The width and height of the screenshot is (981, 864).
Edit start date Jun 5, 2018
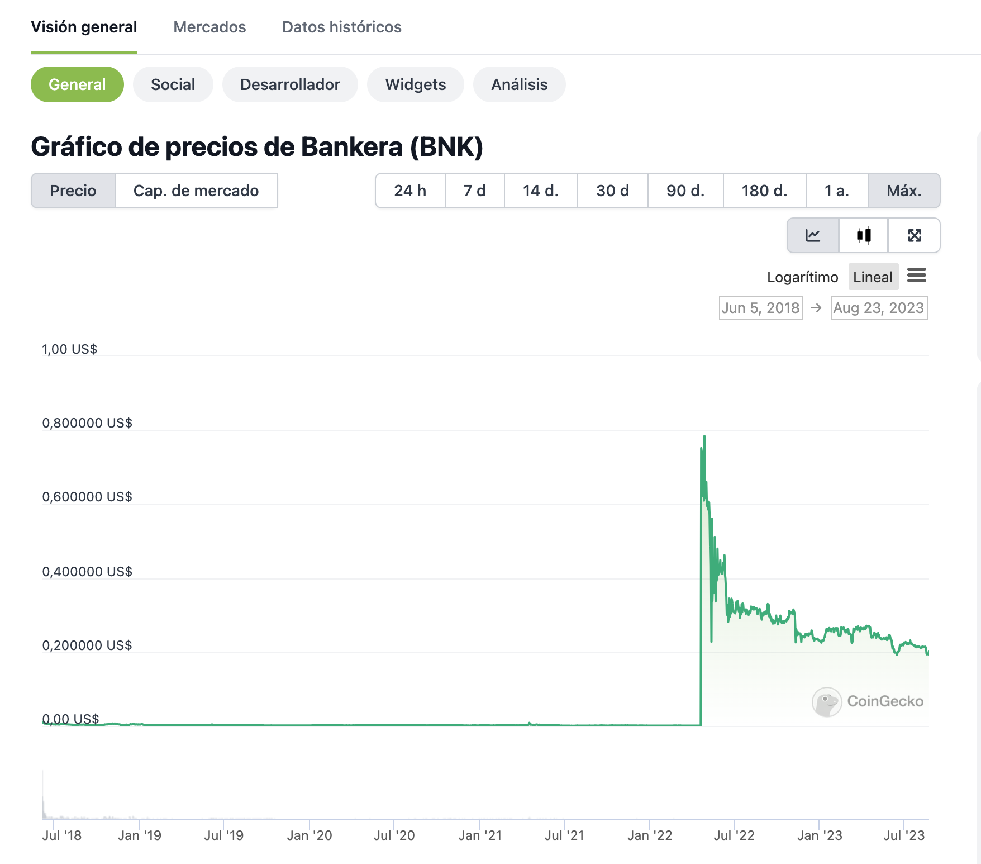coord(760,308)
